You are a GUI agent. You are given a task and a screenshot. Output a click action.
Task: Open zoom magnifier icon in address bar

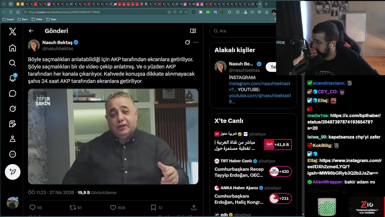(x=175, y=12)
